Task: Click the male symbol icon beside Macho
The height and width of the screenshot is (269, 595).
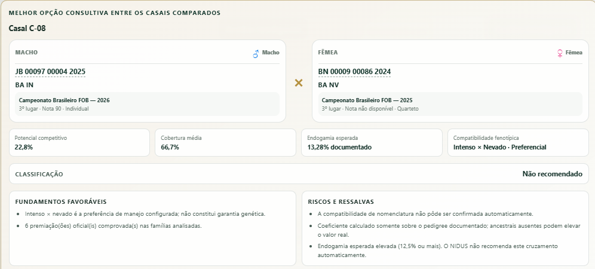Action: [256, 54]
